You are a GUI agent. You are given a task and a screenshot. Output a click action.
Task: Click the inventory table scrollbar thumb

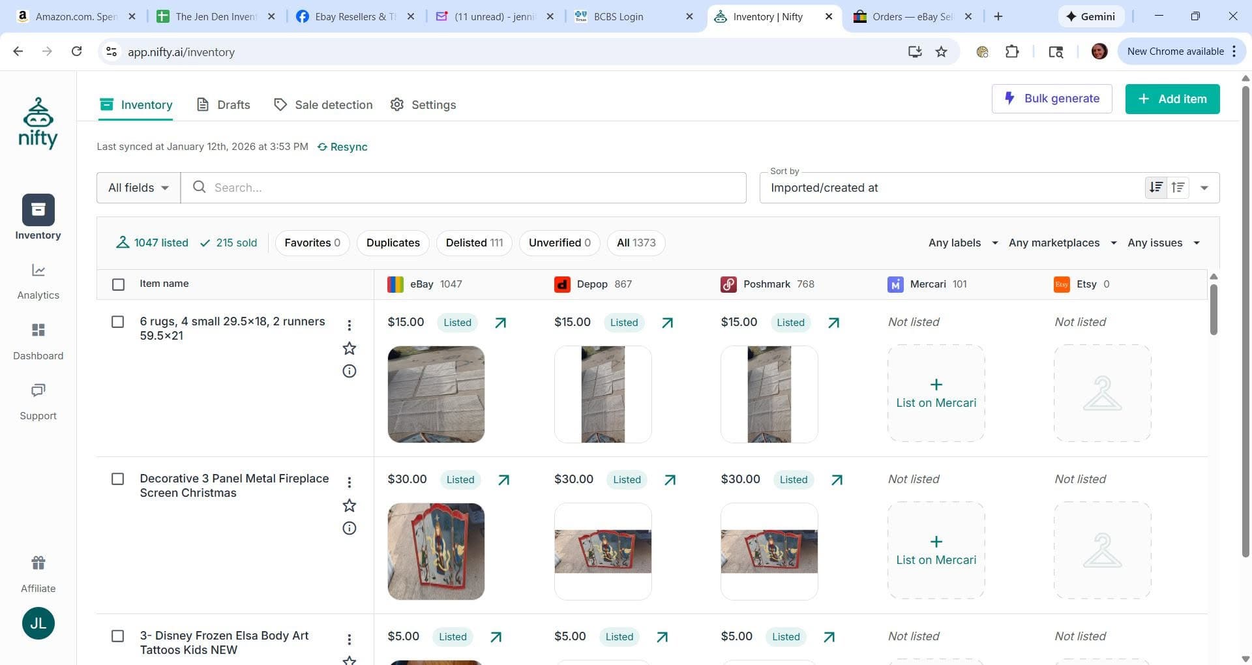tap(1214, 309)
